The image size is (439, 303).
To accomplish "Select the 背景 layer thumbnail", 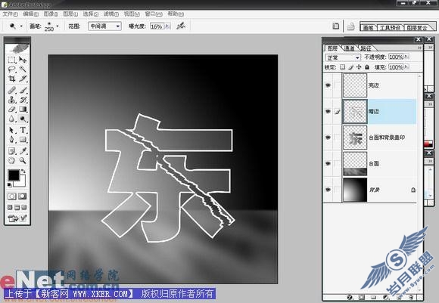I will coord(355,190).
